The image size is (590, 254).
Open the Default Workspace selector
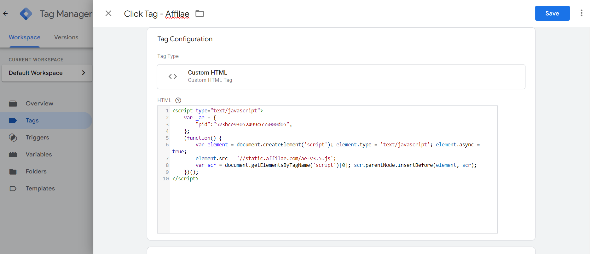click(x=47, y=73)
